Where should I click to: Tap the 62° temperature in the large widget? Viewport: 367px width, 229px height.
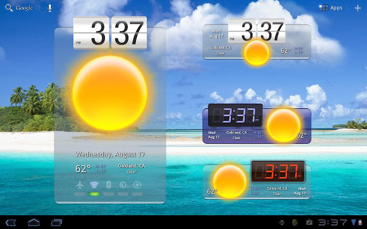coord(83,169)
